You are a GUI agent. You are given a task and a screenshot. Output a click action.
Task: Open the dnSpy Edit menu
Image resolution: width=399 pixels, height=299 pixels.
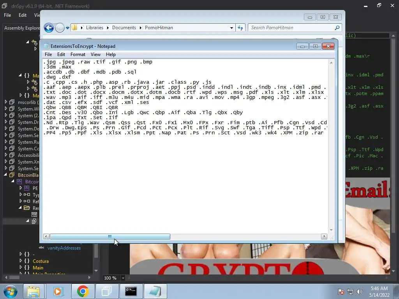tap(22, 15)
